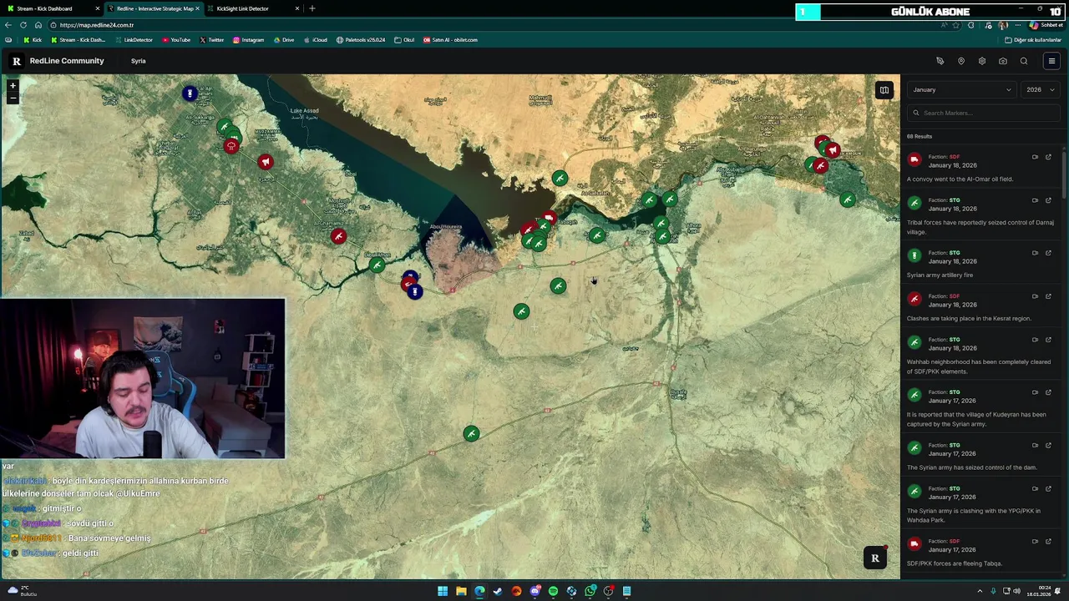The height and width of the screenshot is (601, 1069).
Task: Open external link for Kudeyran village entry
Action: [1048, 392]
